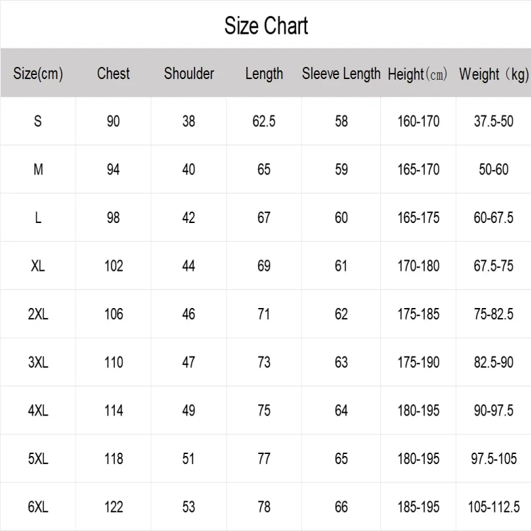531x531 pixels.
Task: Click shoulder value 46 for 2XL
Action: tap(189, 314)
